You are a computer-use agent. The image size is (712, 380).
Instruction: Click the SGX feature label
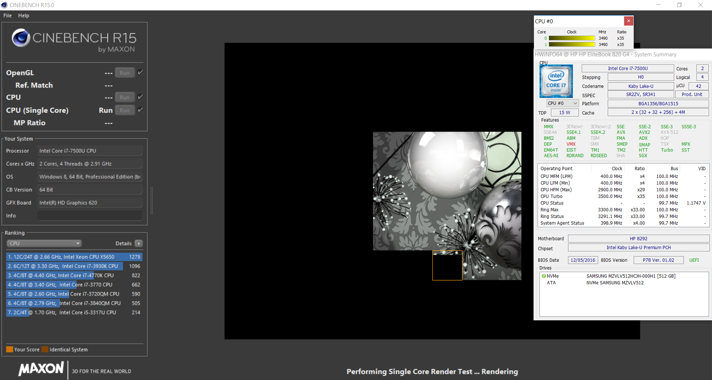coord(643,156)
